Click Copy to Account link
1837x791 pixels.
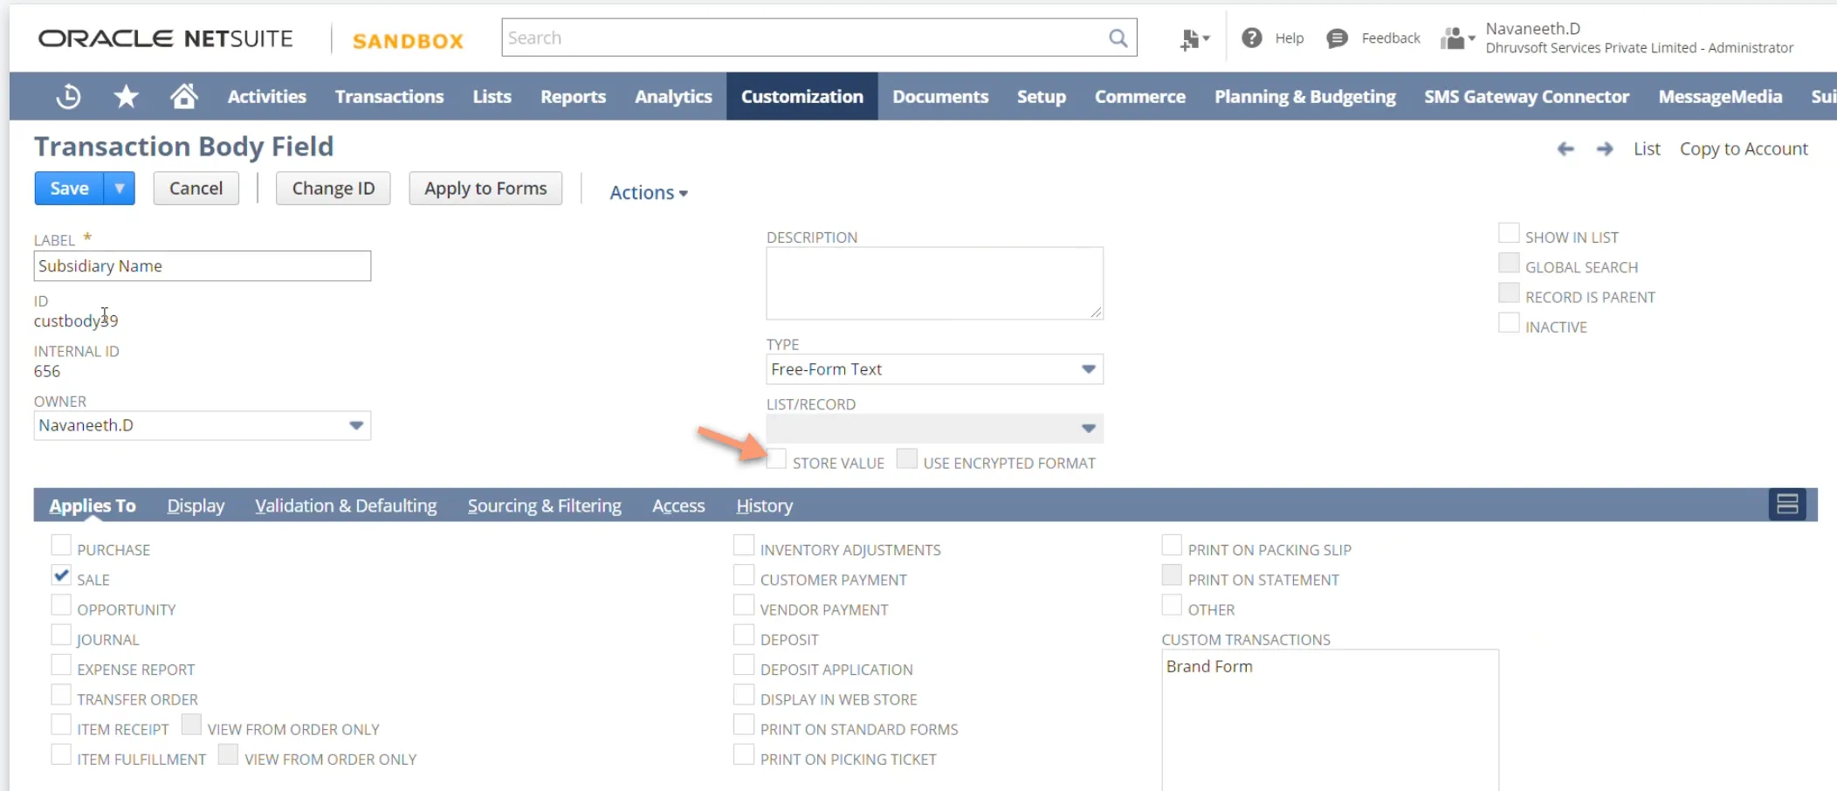1744,149
